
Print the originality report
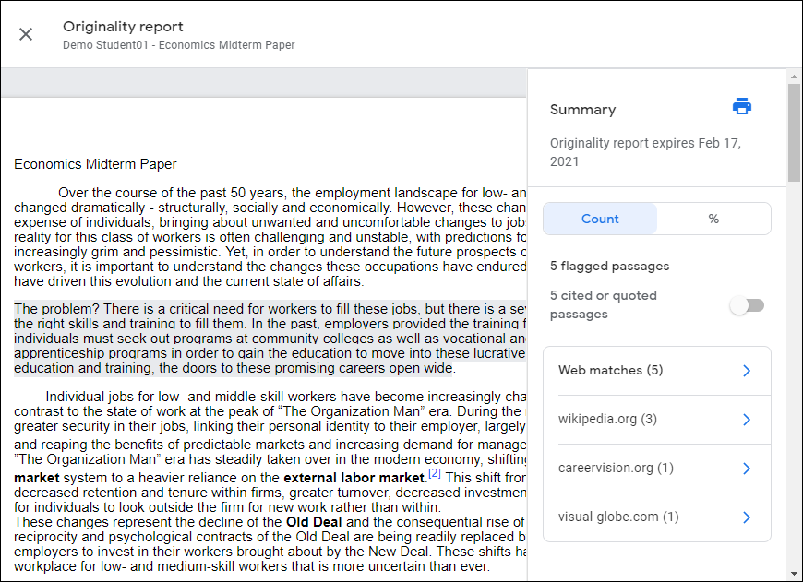pyautogui.click(x=742, y=106)
